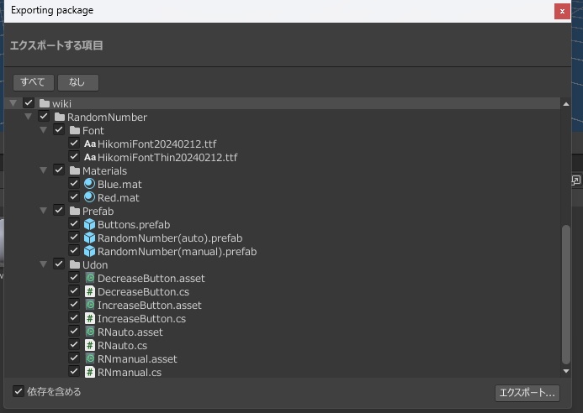Select the IncreaseButton.cs file name
Image resolution: width=583 pixels, height=413 pixels.
point(141,318)
